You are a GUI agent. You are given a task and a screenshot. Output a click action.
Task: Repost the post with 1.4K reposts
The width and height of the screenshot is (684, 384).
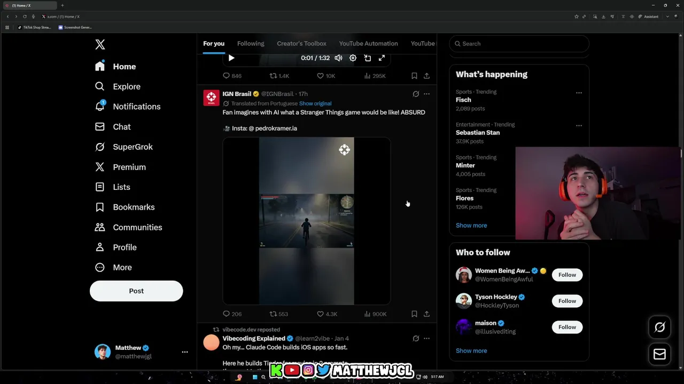[279, 76]
